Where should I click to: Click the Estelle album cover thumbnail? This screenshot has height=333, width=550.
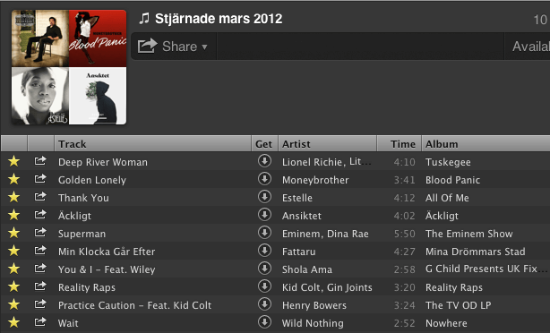[40, 96]
